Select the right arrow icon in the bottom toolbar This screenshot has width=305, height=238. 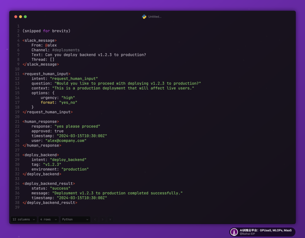(103, 219)
